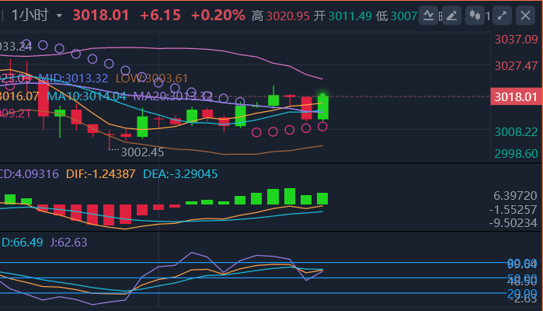Close the chart panel with X
The image size is (543, 311).
[527, 16]
